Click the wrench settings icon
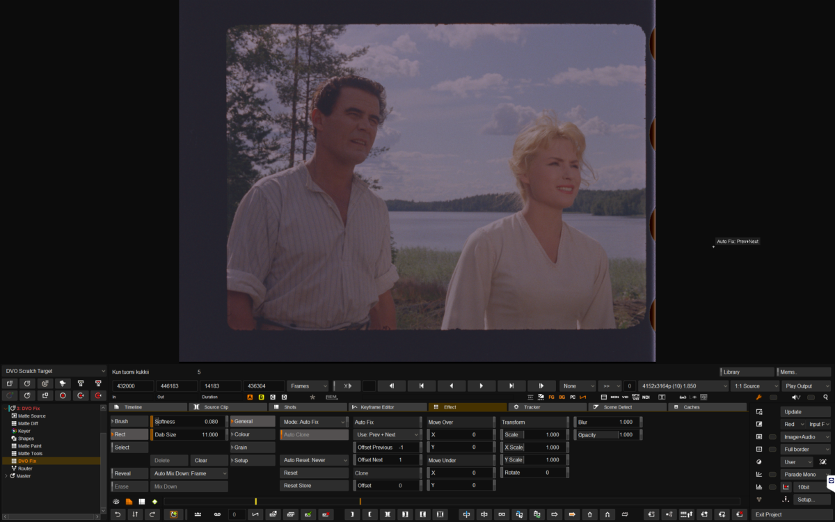This screenshot has width=835, height=522. point(758,397)
